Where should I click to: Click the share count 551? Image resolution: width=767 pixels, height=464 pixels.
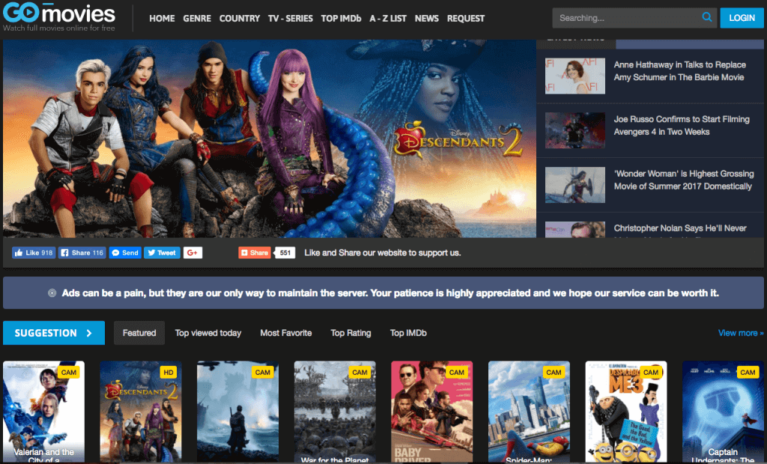click(x=285, y=253)
